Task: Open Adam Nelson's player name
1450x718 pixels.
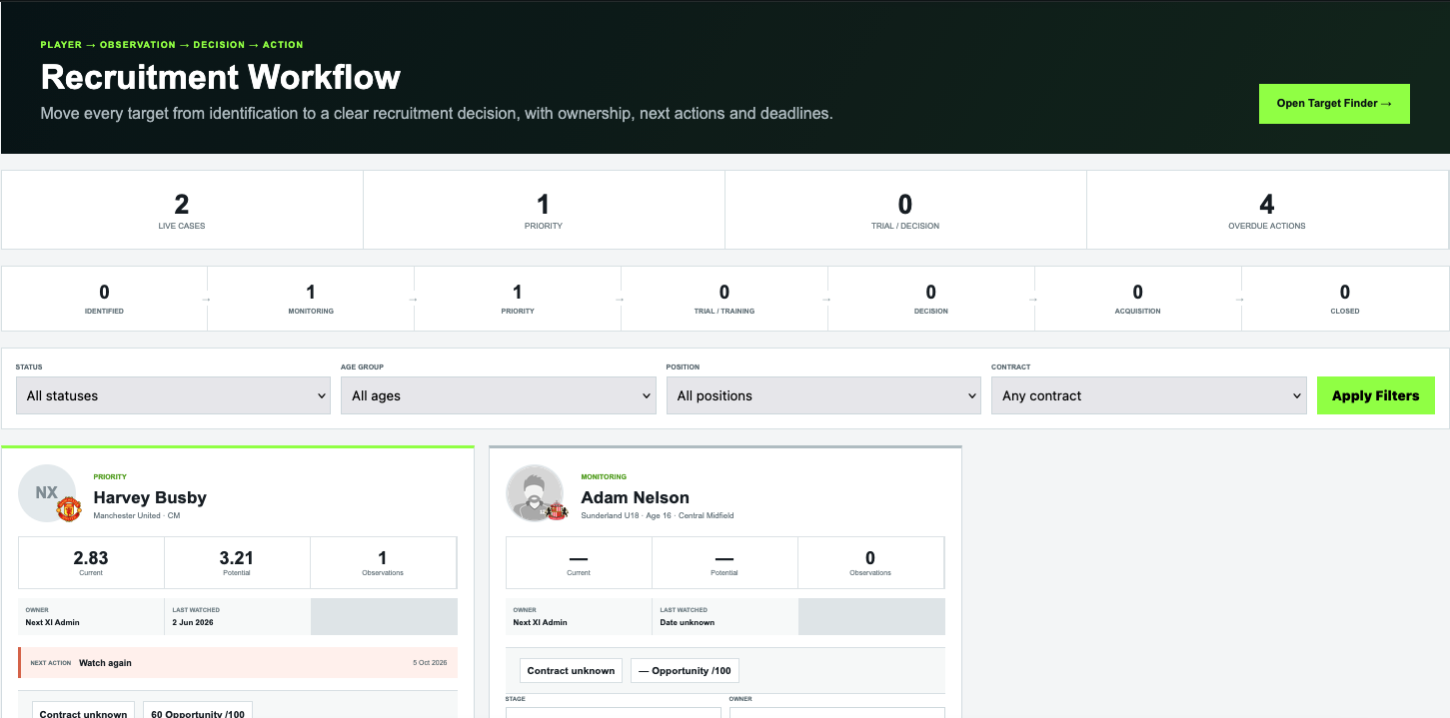Action: (x=635, y=497)
